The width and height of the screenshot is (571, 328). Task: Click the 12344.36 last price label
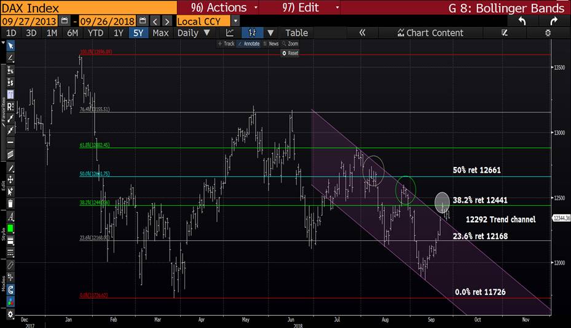click(562, 218)
